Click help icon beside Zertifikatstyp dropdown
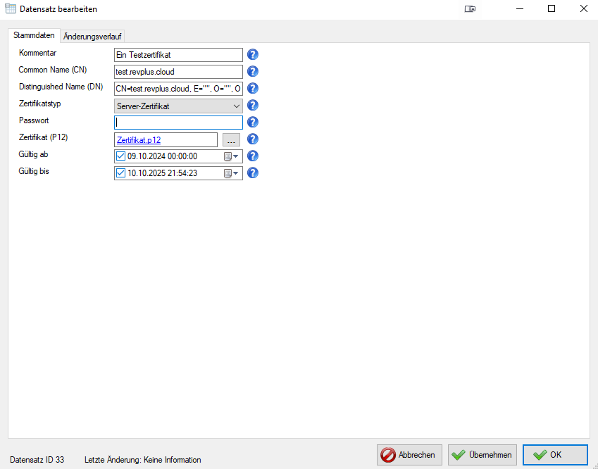This screenshot has width=598, height=469. [253, 106]
